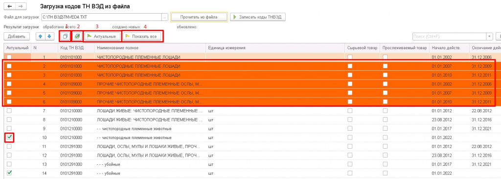Toggle 'Актуальный' checkbox in row 9
501x179 pixels.
[x=9, y=129]
